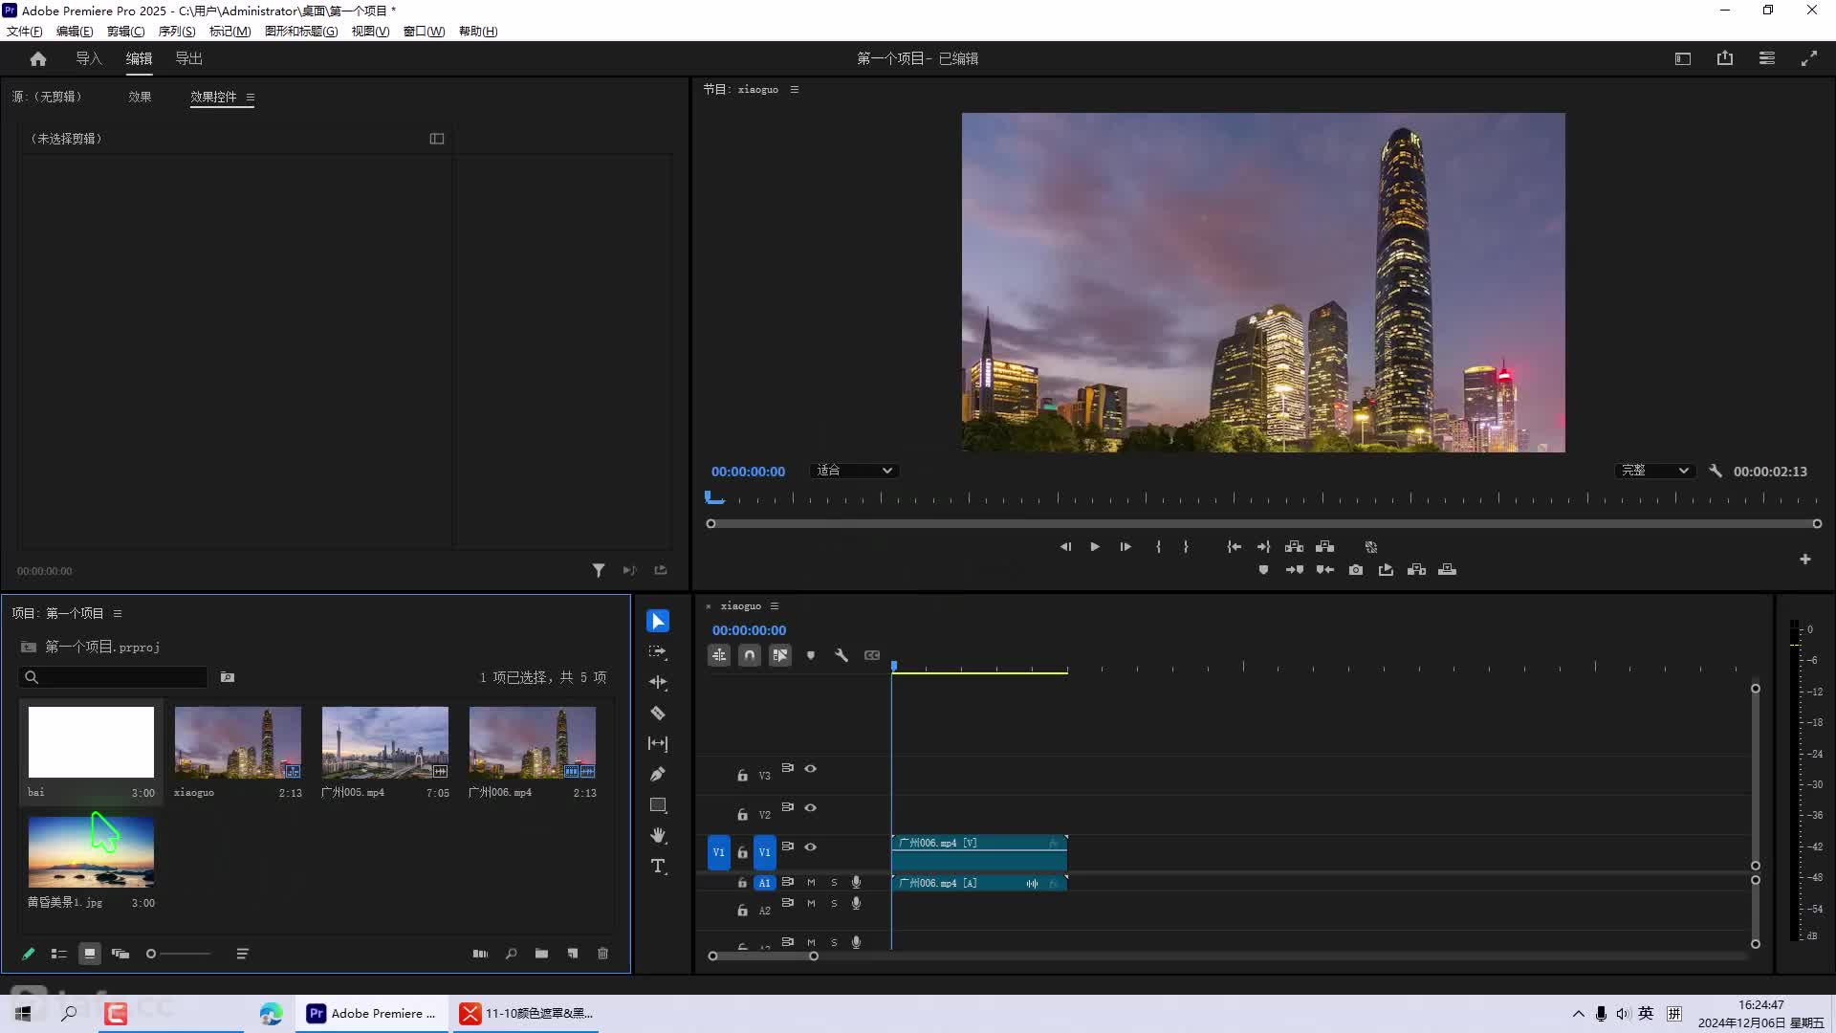Select the Ripple Edit tool
Image resolution: width=1836 pixels, height=1033 pixels.
click(658, 683)
